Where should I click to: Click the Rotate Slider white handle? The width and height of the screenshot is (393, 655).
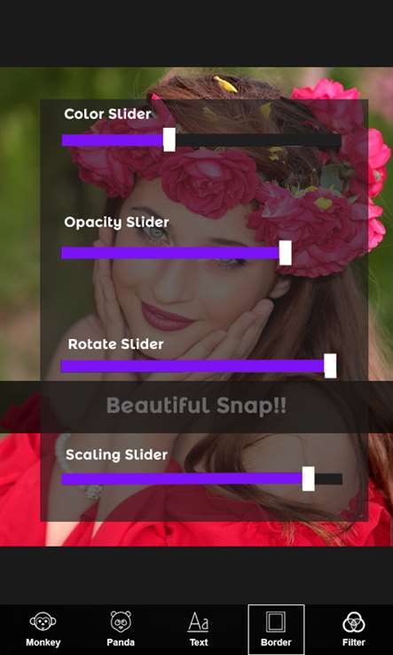pyautogui.click(x=330, y=366)
